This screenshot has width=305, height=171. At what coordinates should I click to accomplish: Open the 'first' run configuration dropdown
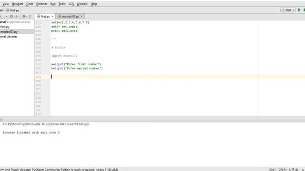tap(288, 10)
